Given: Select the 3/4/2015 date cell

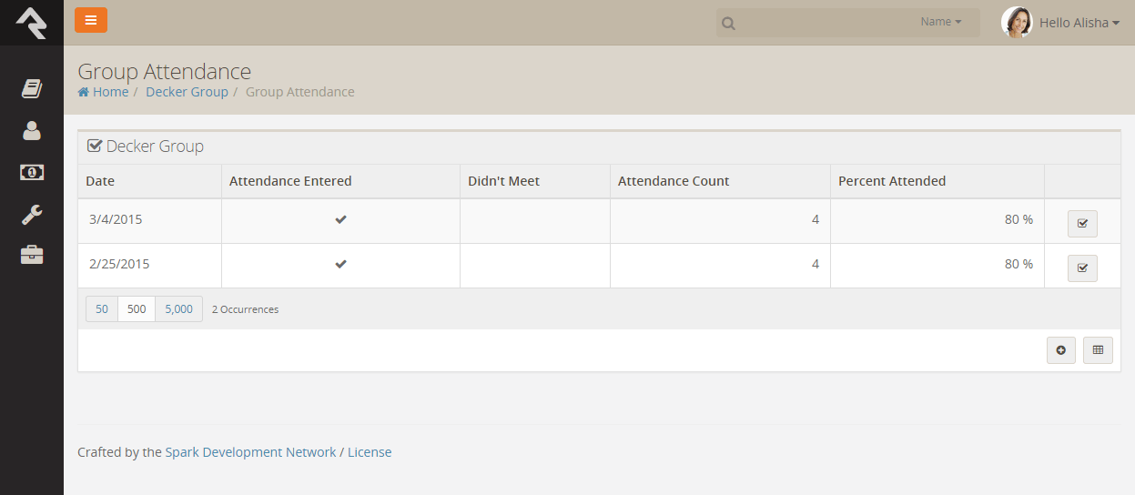Looking at the screenshot, I should [x=149, y=220].
